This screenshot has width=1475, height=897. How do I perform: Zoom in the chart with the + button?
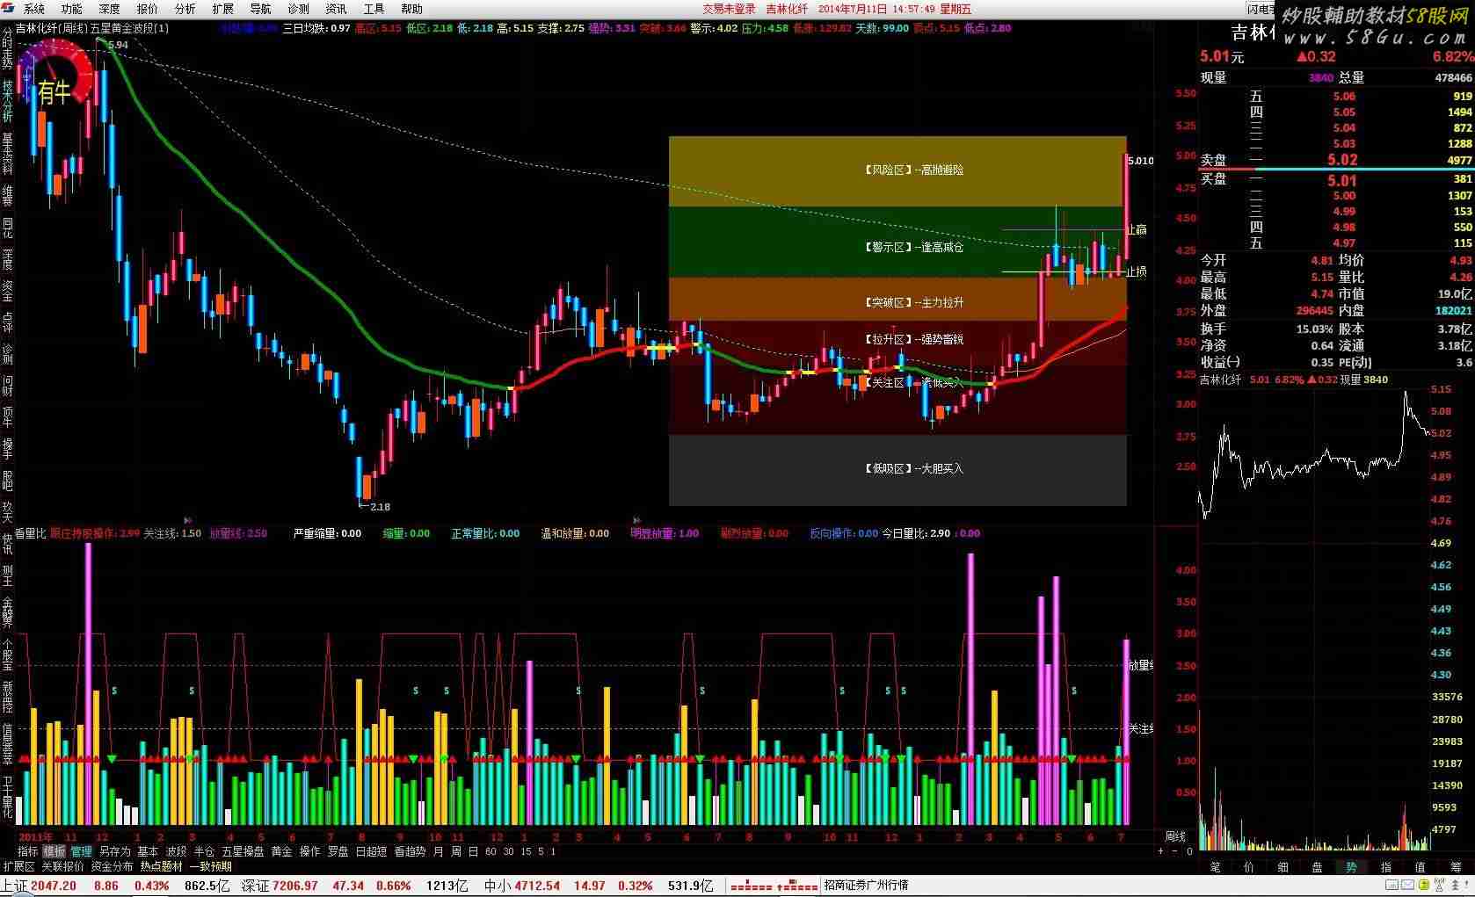[x=1160, y=851]
